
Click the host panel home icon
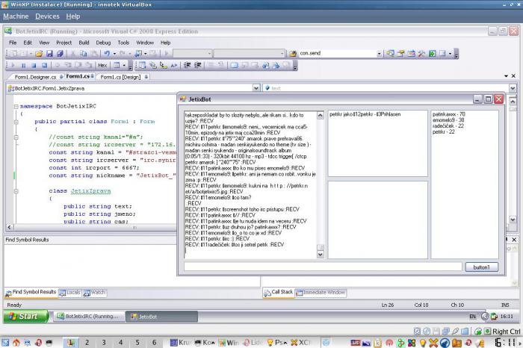16,342
